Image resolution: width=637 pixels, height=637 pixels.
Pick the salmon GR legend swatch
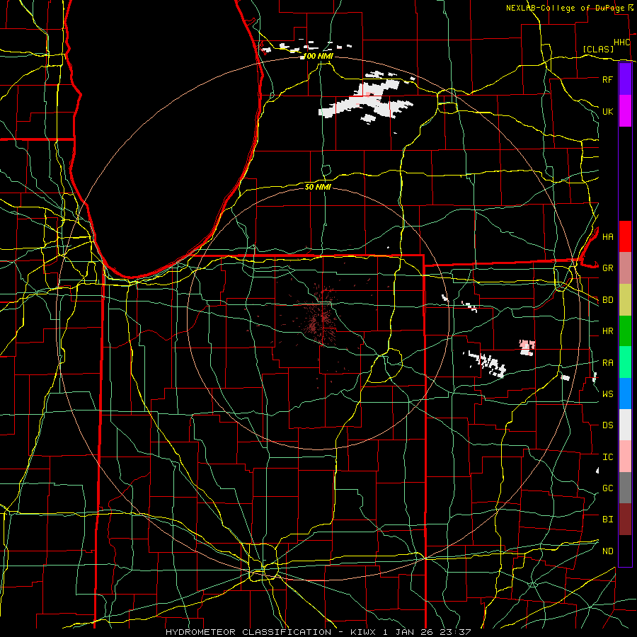click(625, 268)
